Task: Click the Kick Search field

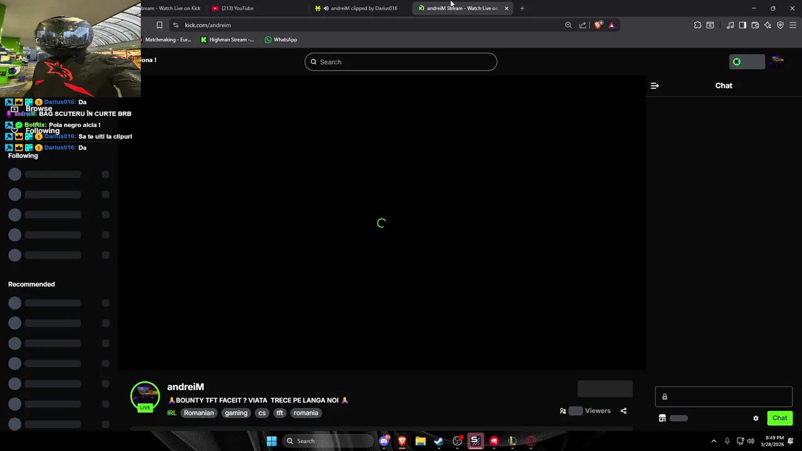Action: 401,62
